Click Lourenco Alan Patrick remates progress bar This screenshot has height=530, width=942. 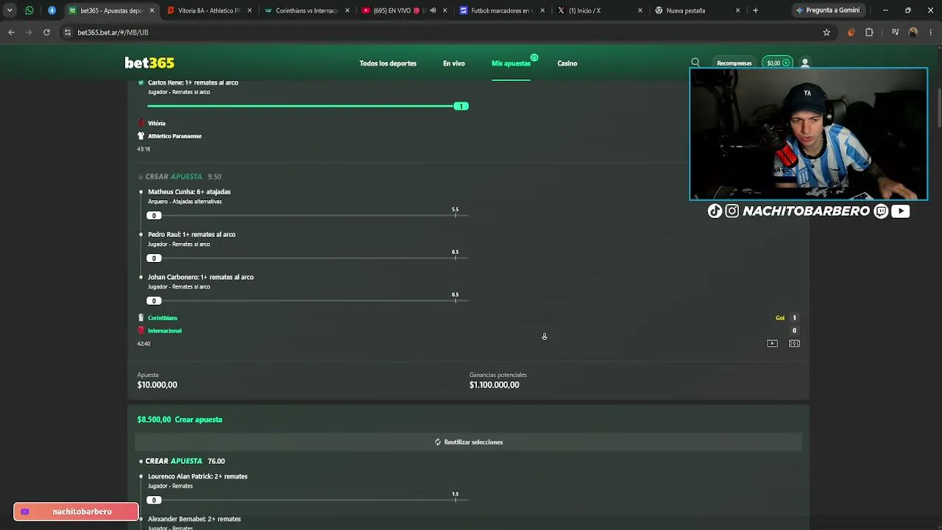pos(308,501)
